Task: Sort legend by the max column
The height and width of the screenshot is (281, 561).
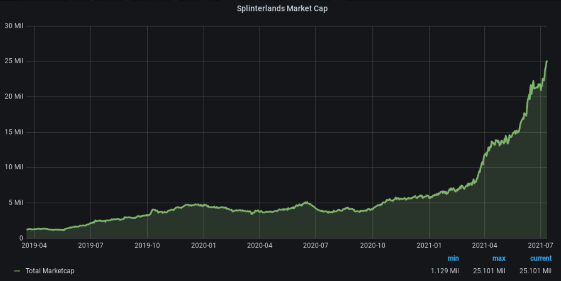Action: coord(499,259)
